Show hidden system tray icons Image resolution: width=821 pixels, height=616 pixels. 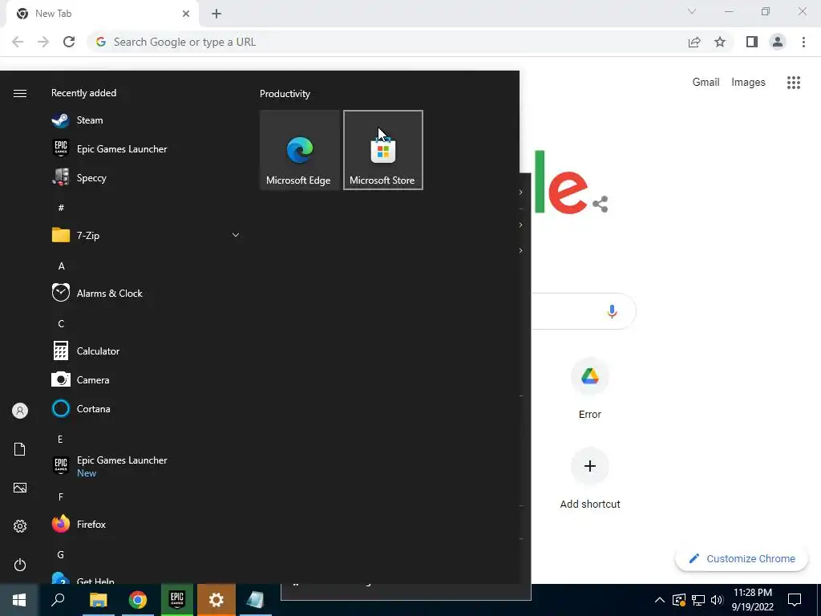point(660,600)
